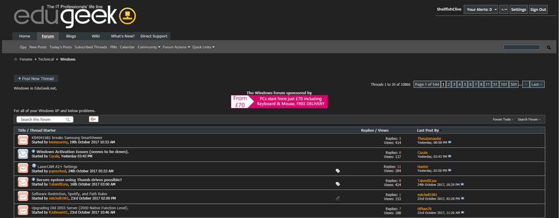559x218 pixels.
Task: Click paperclip attachment icon on Software Restriction row
Action: click(338, 198)
